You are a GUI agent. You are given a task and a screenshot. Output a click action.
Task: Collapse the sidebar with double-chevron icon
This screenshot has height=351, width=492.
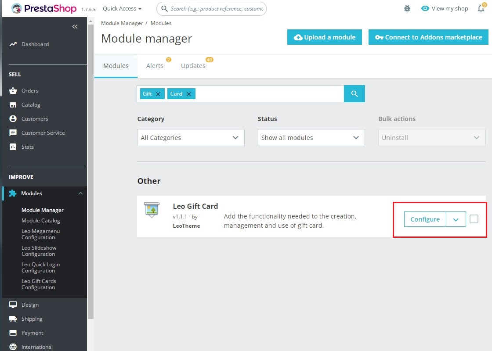[x=75, y=27]
